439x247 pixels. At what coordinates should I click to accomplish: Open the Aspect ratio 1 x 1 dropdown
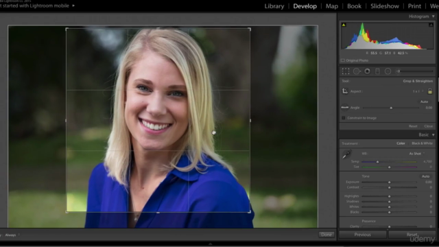coord(418,91)
